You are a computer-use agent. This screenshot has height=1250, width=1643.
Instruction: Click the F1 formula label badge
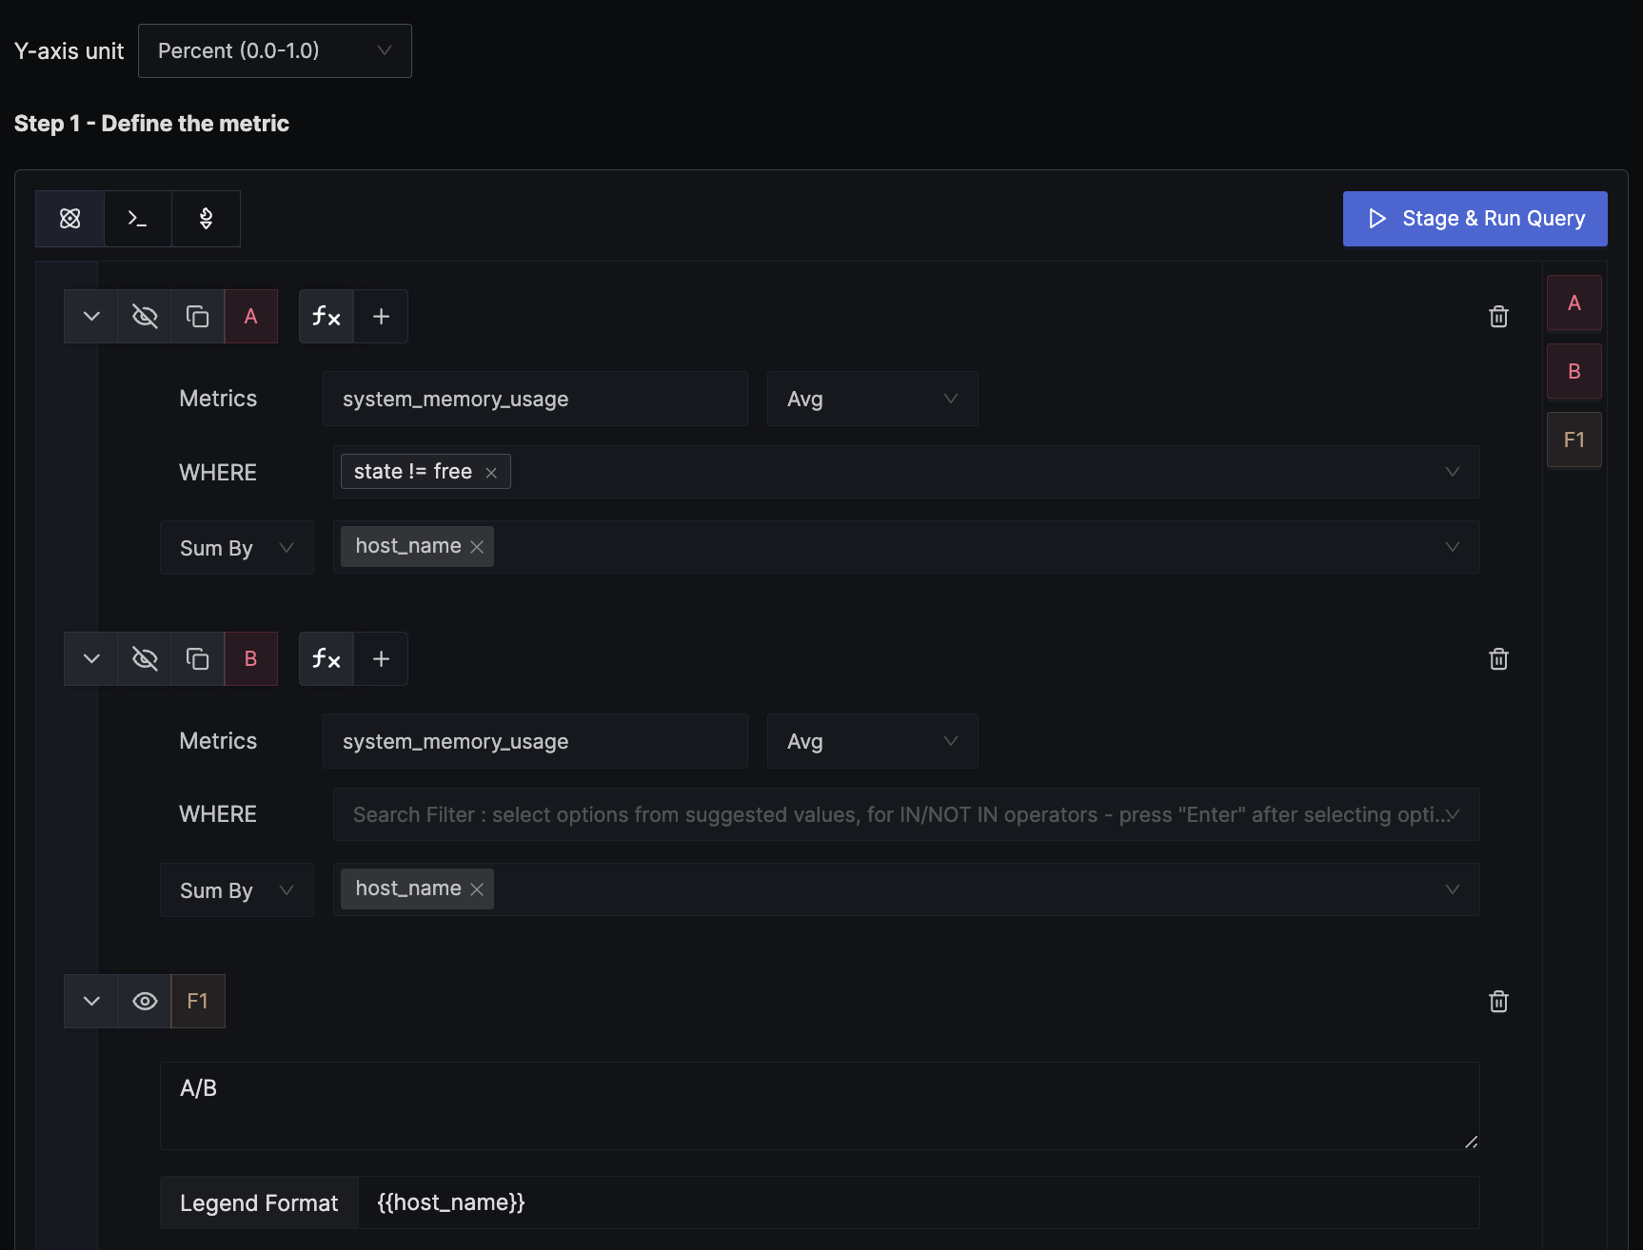pyautogui.click(x=198, y=1002)
